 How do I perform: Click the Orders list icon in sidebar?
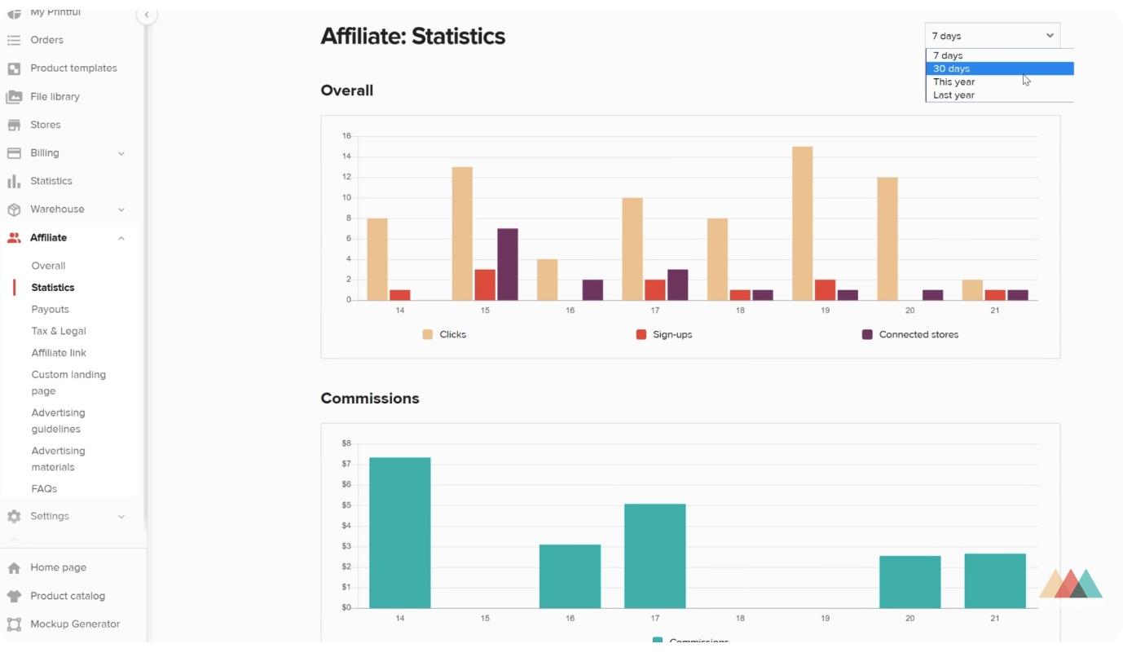tap(14, 40)
